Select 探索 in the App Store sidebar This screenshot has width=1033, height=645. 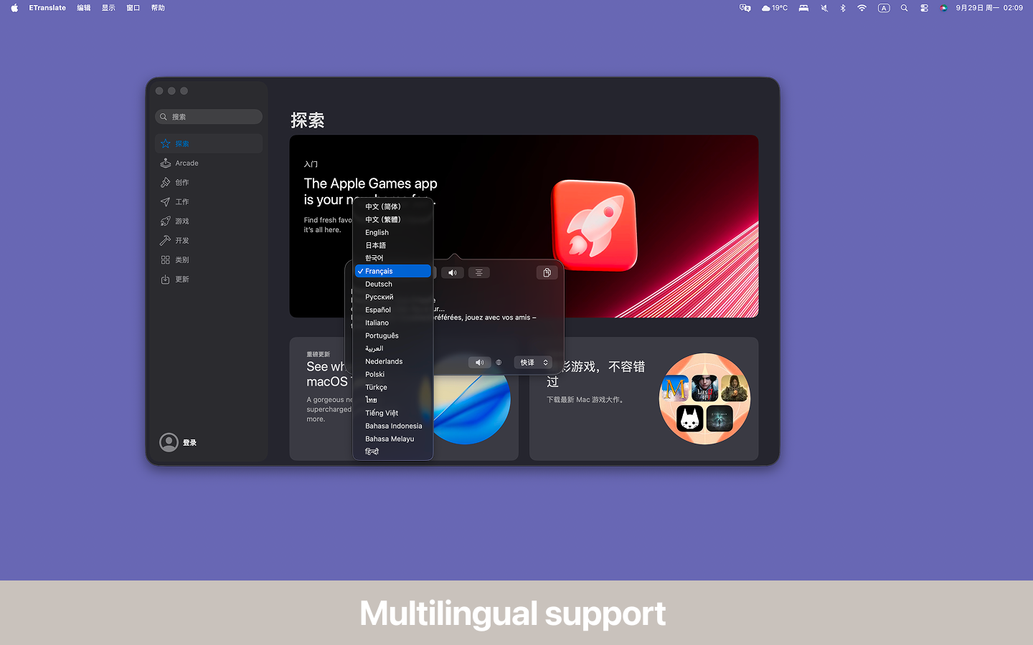(209, 143)
